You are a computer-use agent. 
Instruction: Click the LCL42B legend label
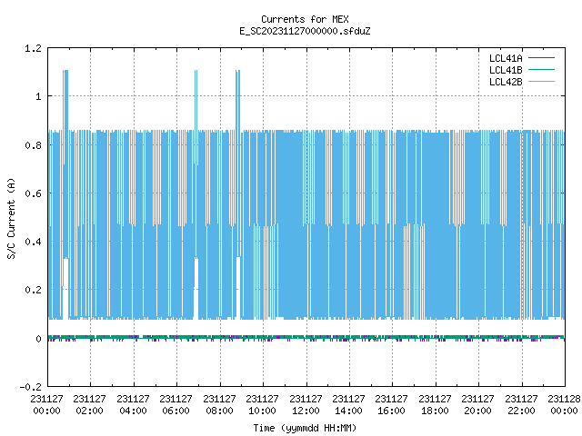point(506,82)
